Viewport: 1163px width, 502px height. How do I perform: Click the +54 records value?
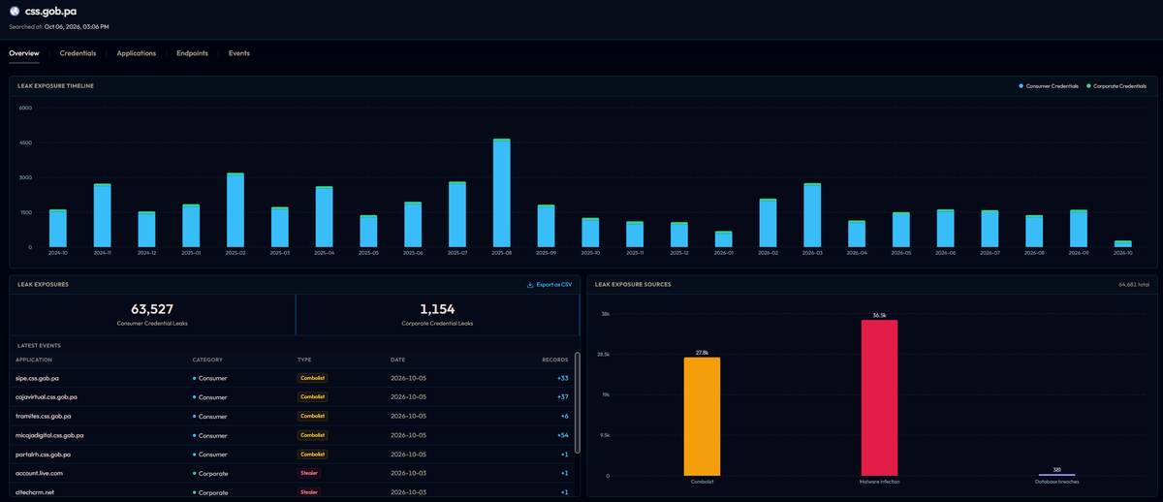click(x=562, y=435)
